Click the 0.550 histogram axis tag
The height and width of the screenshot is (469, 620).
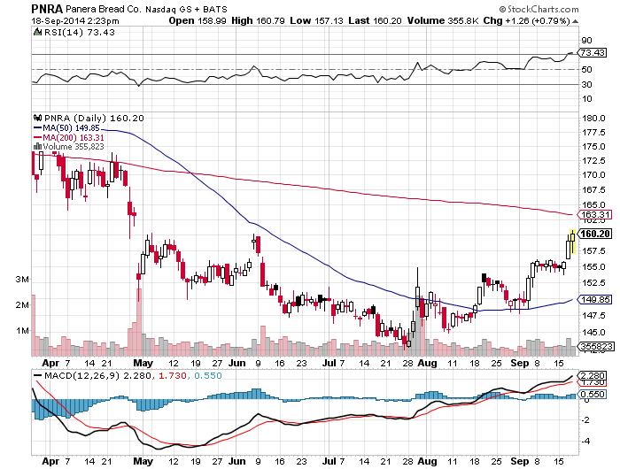coord(593,394)
